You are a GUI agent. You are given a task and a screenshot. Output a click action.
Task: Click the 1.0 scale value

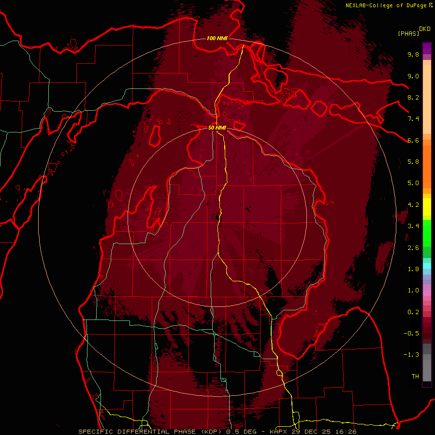pyautogui.click(x=413, y=290)
